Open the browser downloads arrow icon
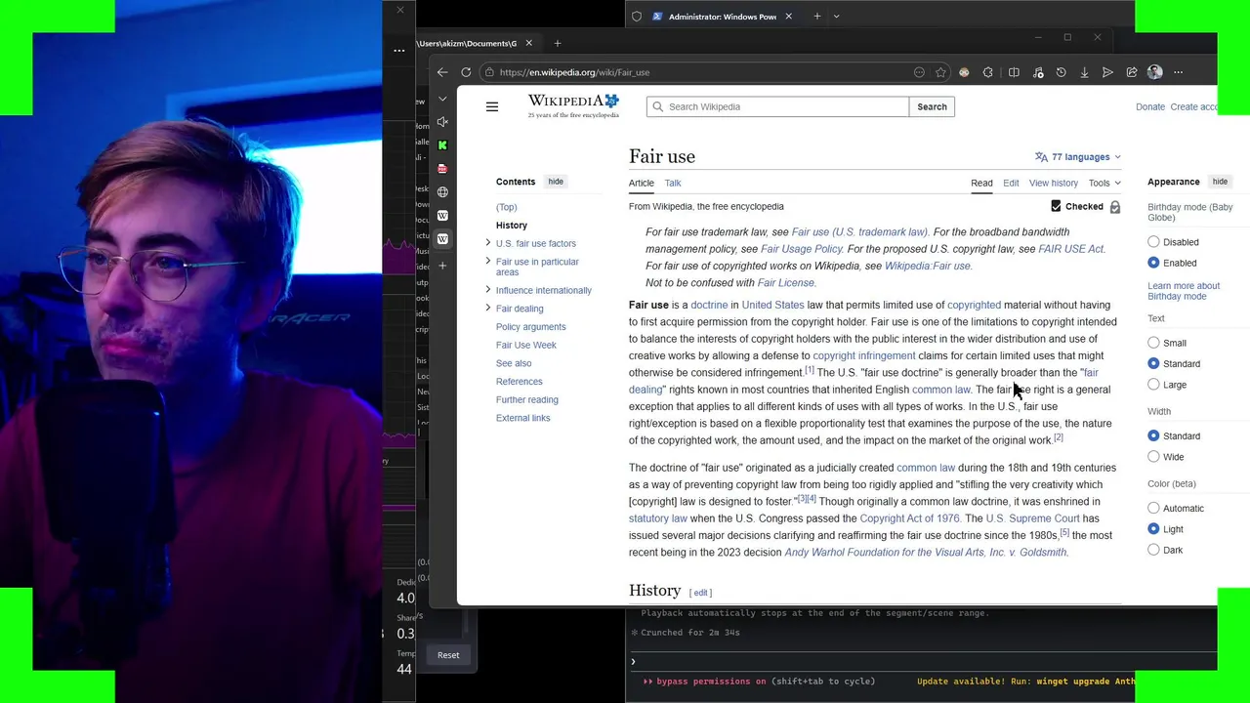Image resolution: width=1250 pixels, height=703 pixels. (x=1084, y=72)
